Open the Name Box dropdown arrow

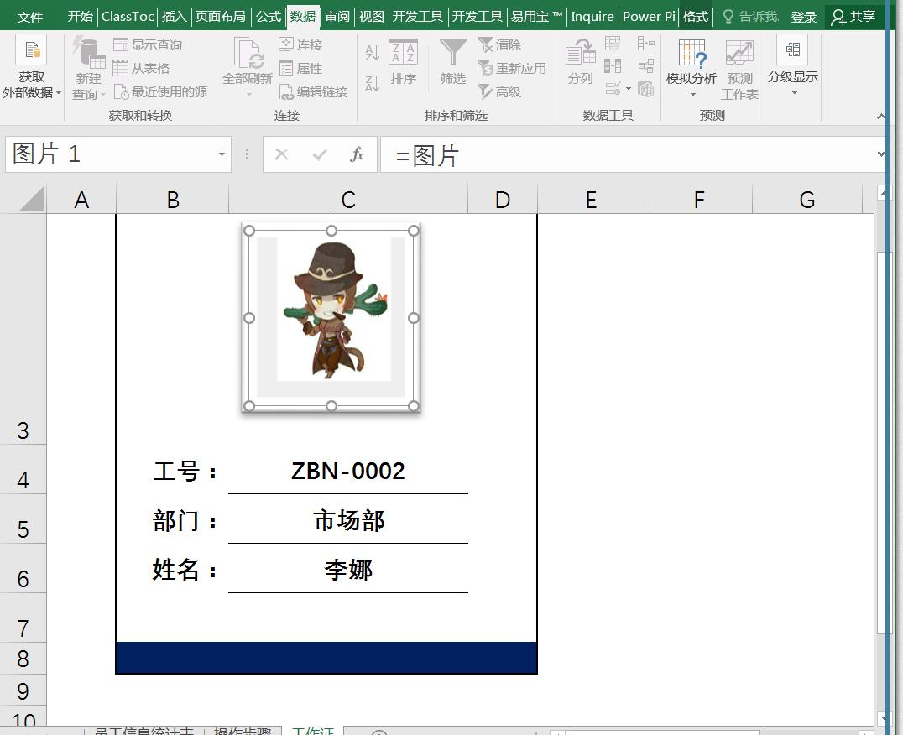pyautogui.click(x=222, y=154)
